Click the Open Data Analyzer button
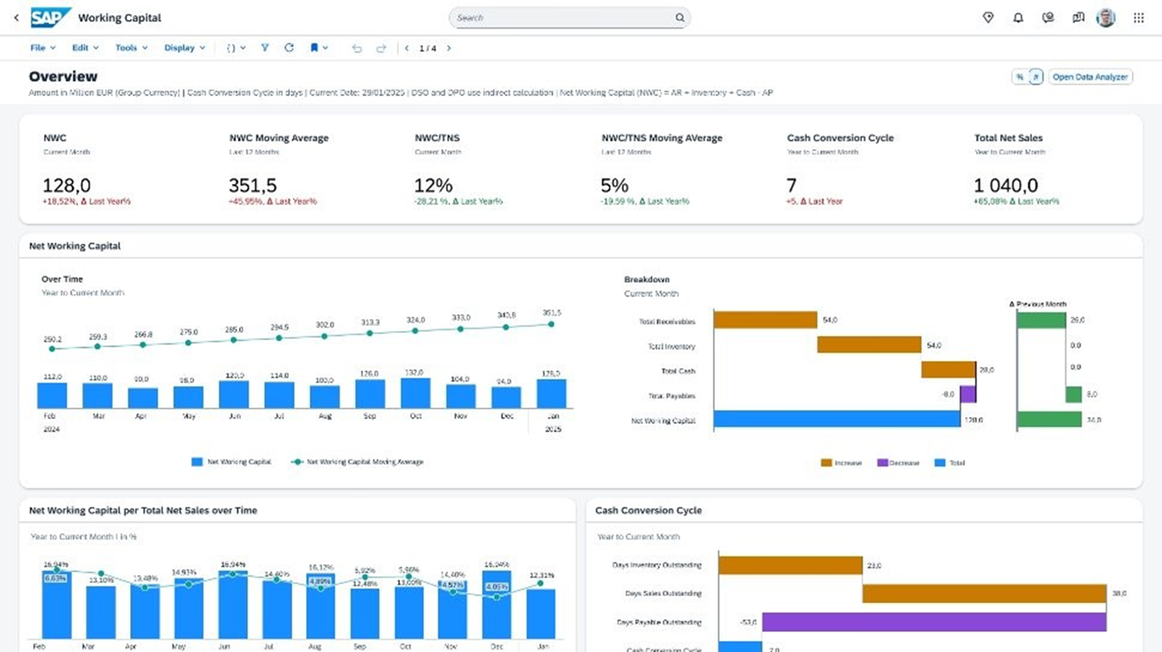Screen dimensions: 1162x652 coord(1090,77)
